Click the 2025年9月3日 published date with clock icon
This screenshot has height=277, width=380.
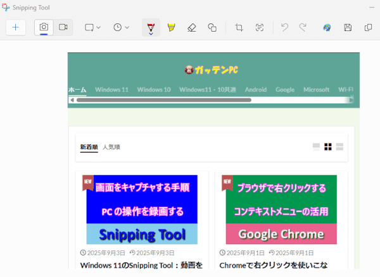point(103,253)
